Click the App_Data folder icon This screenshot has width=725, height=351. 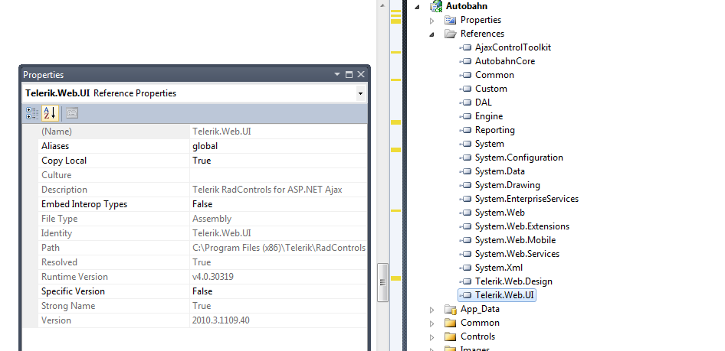[451, 309]
